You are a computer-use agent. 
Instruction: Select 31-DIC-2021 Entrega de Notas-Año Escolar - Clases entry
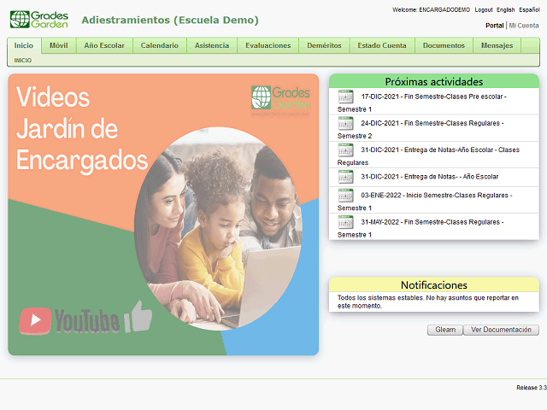pyautogui.click(x=434, y=155)
